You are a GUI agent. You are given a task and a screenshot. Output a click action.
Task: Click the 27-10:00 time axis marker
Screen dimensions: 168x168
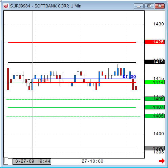tap(92, 161)
